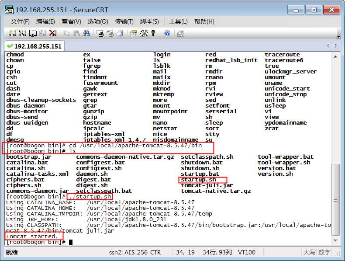Viewport: 345px width, 261px height.
Task: Click 'commons-daemon-native.tar.gz' file name
Action: tap(125, 157)
